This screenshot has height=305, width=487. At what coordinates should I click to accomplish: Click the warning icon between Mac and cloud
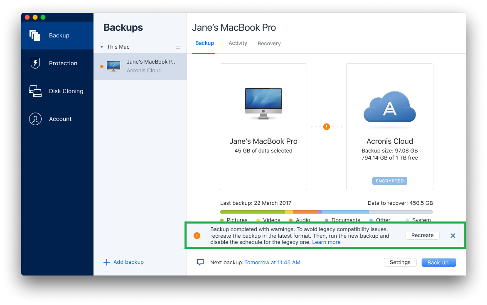click(327, 126)
